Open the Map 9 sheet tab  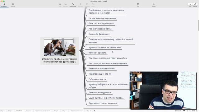pos(89,111)
